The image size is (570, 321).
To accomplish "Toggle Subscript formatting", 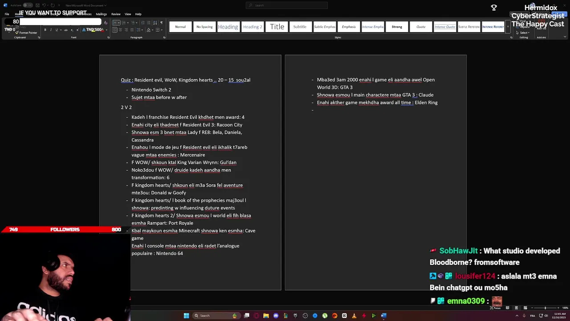I will [x=72, y=30].
